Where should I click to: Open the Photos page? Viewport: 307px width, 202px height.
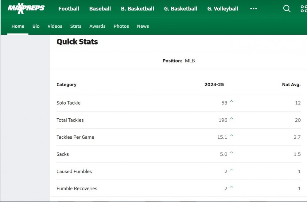click(x=121, y=26)
